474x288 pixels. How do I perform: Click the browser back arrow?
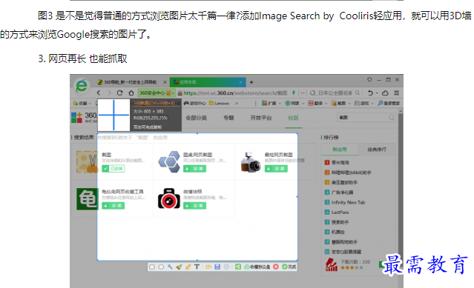click(x=99, y=93)
